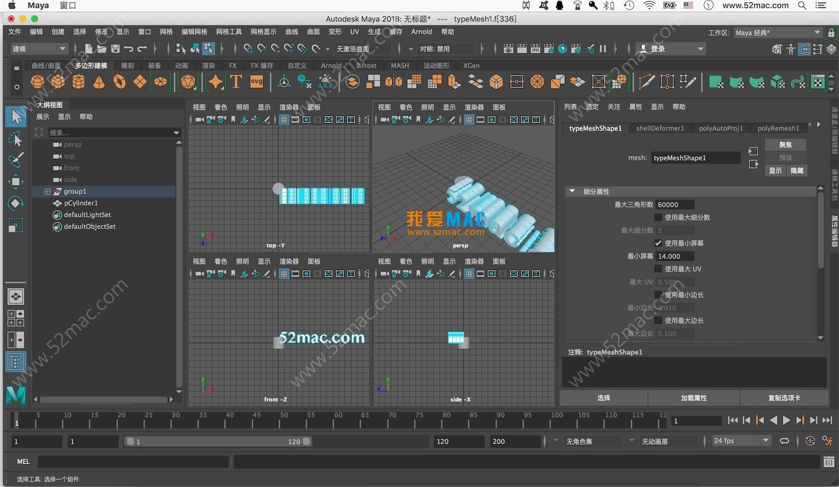Select the Scale tool in the toolbox
The width and height of the screenshot is (839, 487).
click(x=15, y=225)
